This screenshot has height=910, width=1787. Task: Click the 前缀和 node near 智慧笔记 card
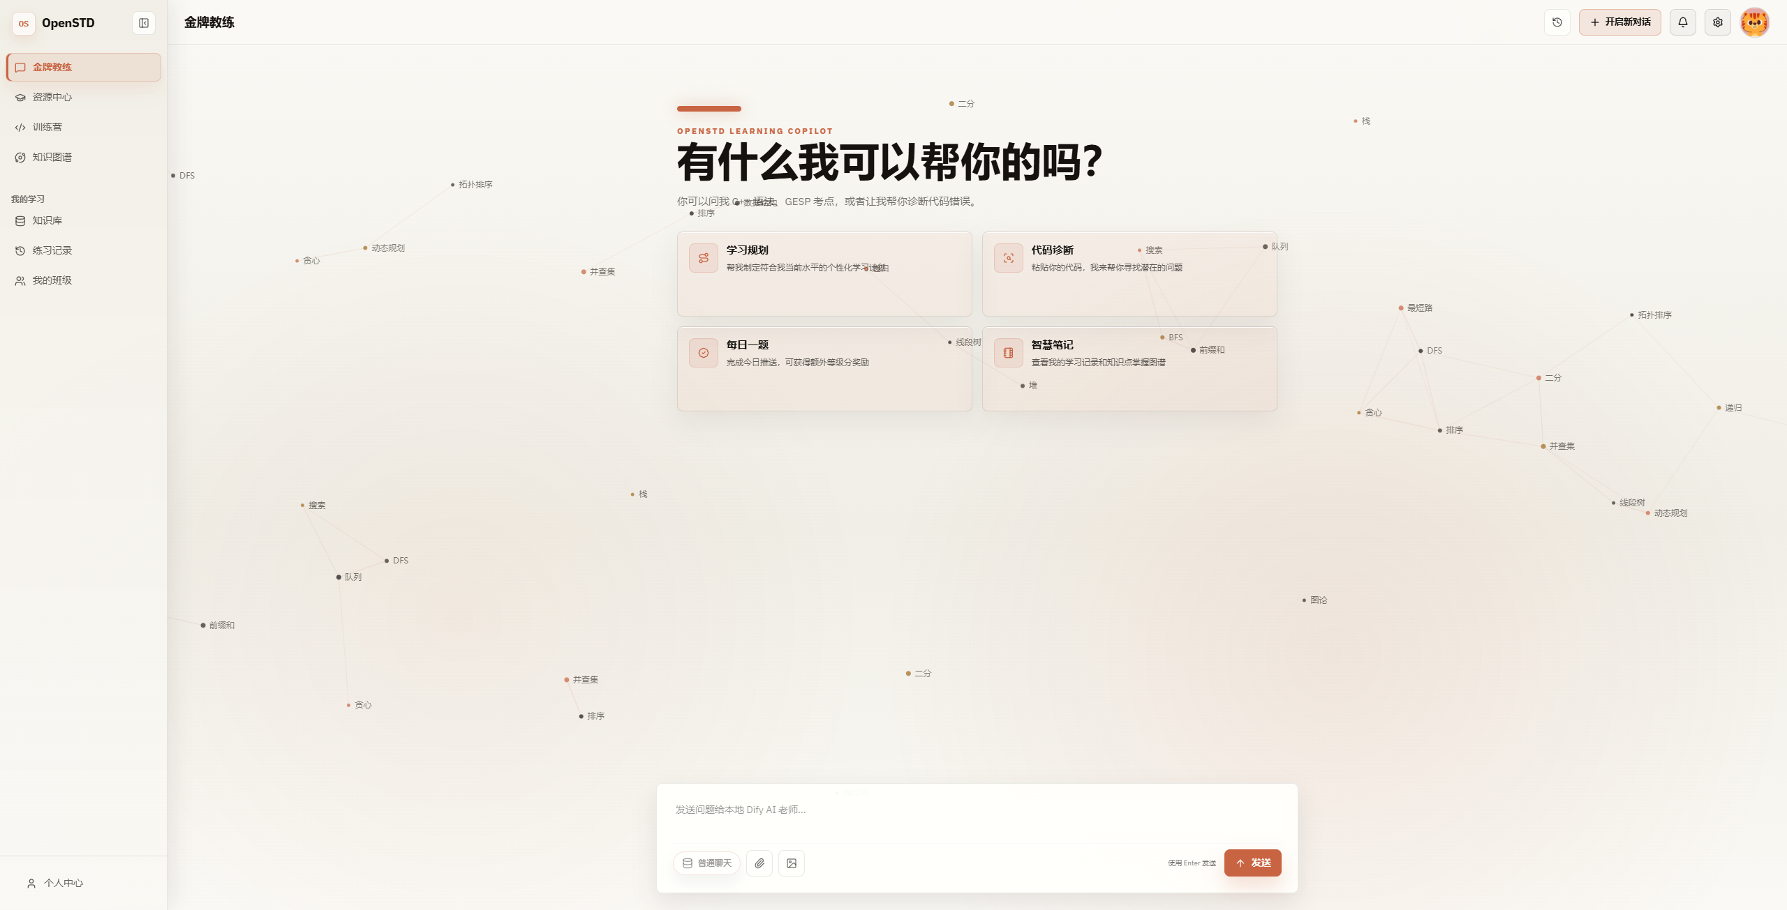[1208, 350]
